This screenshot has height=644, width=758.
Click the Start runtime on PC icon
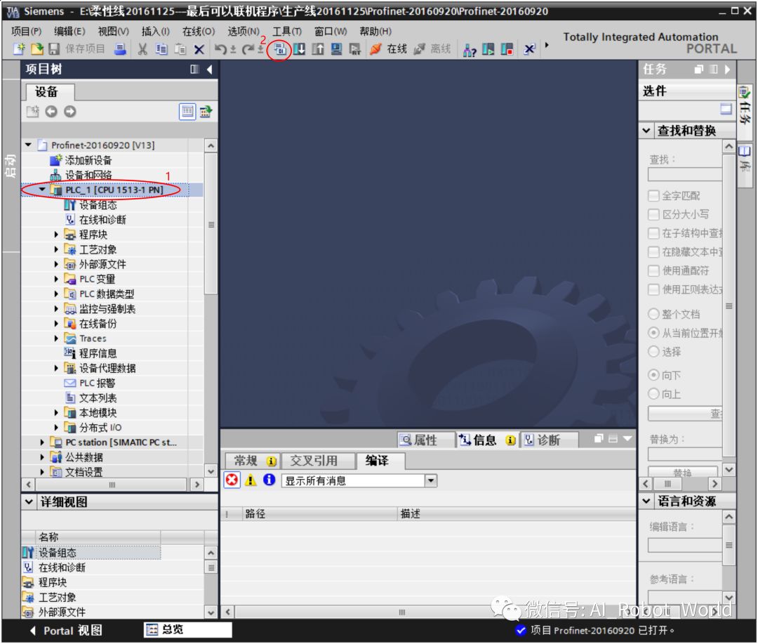pyautogui.click(x=355, y=49)
